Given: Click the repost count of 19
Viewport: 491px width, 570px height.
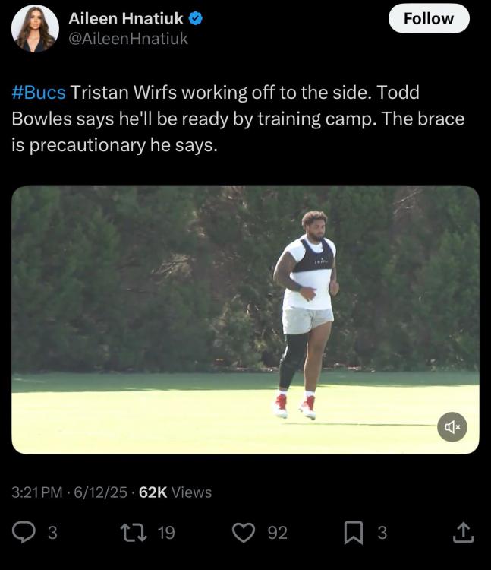Looking at the screenshot, I should pyautogui.click(x=166, y=533).
